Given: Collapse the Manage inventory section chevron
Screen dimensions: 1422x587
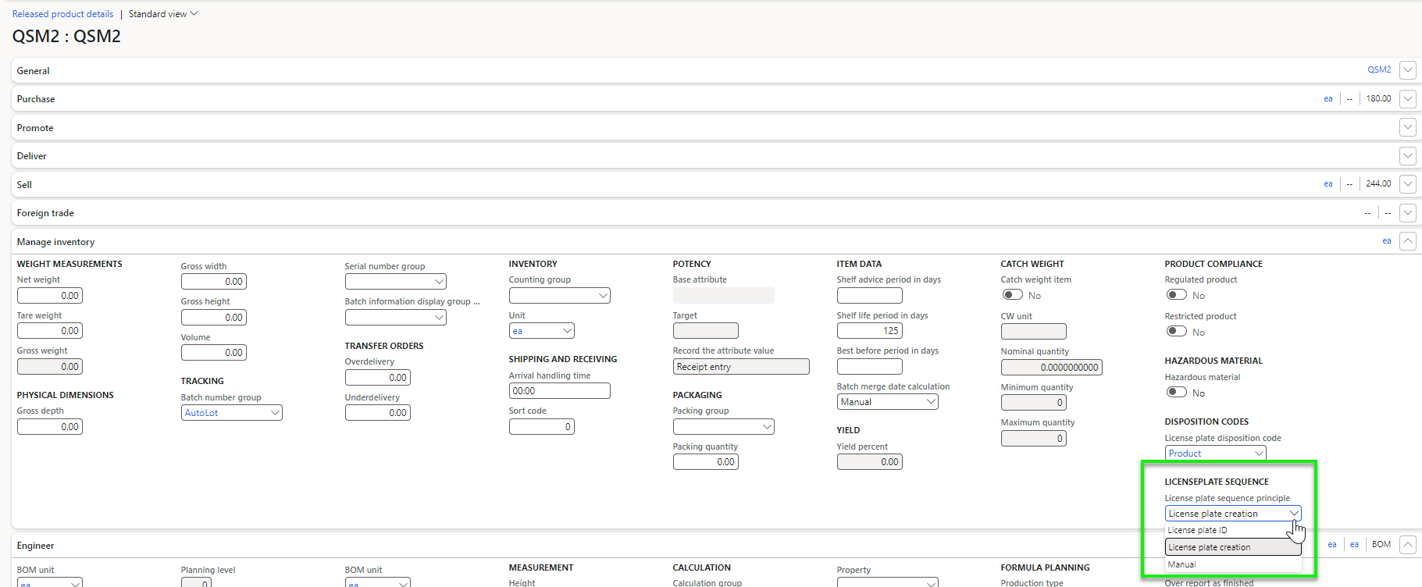Looking at the screenshot, I should click(x=1408, y=241).
